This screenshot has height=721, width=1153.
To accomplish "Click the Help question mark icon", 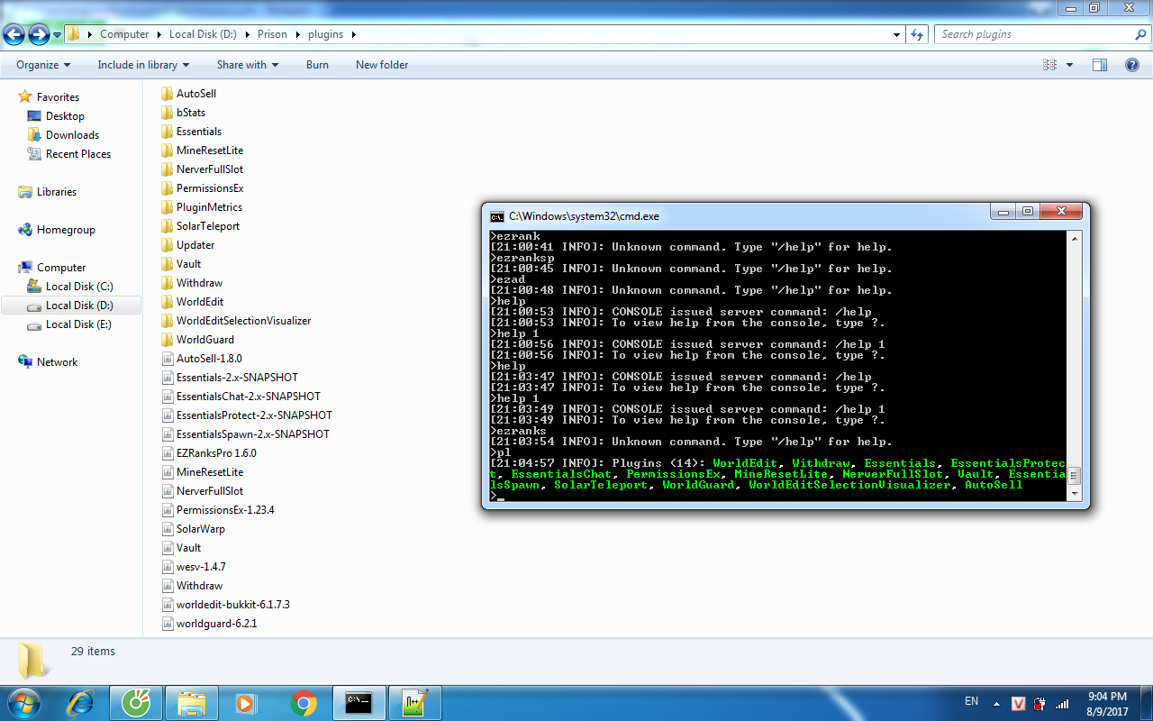I will (x=1133, y=65).
